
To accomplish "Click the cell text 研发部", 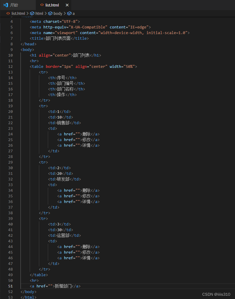I will pyautogui.click(x=63, y=179).
